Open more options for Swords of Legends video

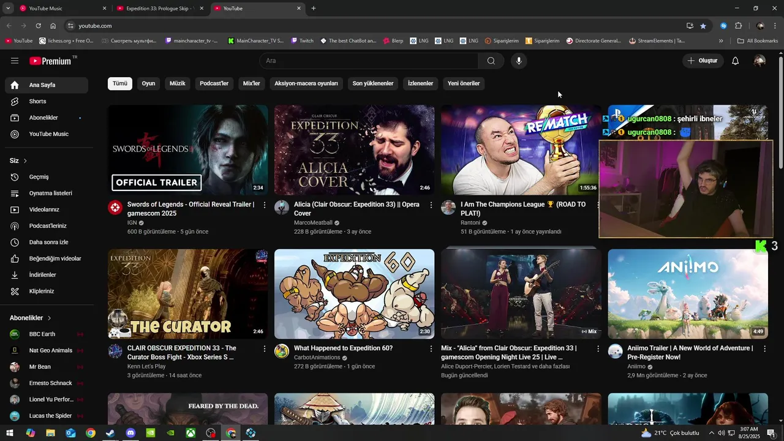[x=265, y=205]
